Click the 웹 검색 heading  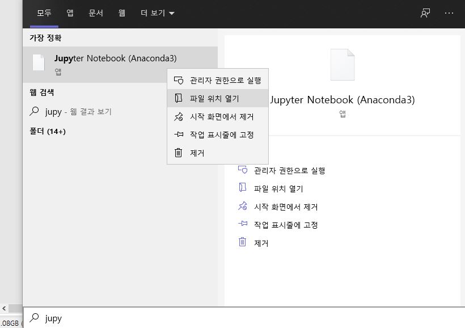[x=41, y=92]
